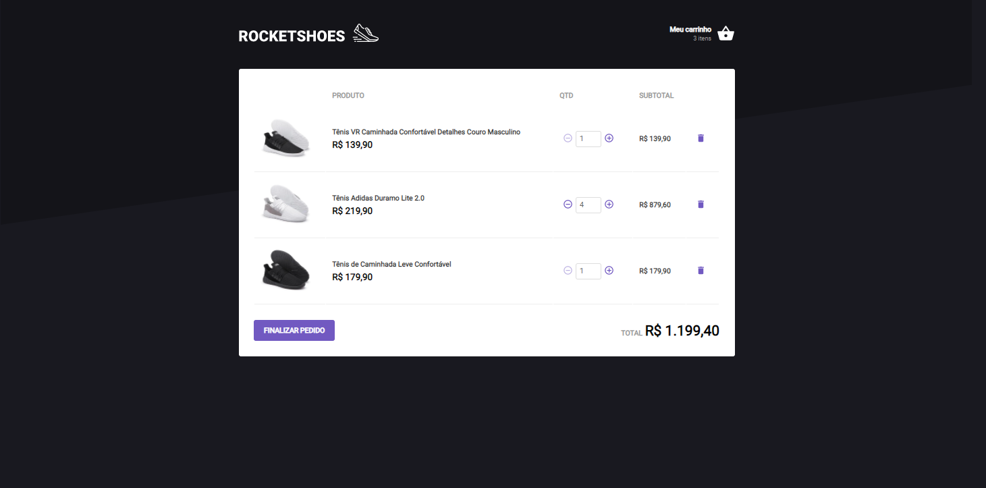
Task: Click the Tênis VR Caminhada product thumbnail
Action: click(285, 138)
